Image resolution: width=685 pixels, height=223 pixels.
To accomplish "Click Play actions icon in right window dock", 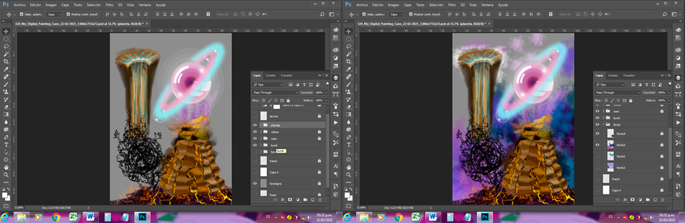I will [678, 123].
